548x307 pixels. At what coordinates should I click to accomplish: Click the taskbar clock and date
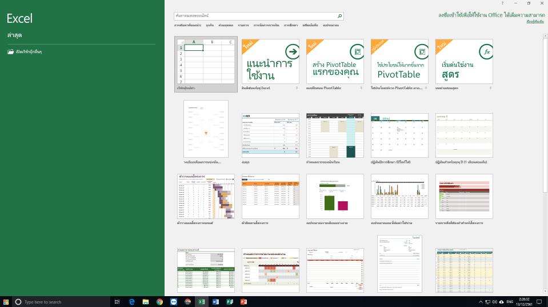(524, 302)
